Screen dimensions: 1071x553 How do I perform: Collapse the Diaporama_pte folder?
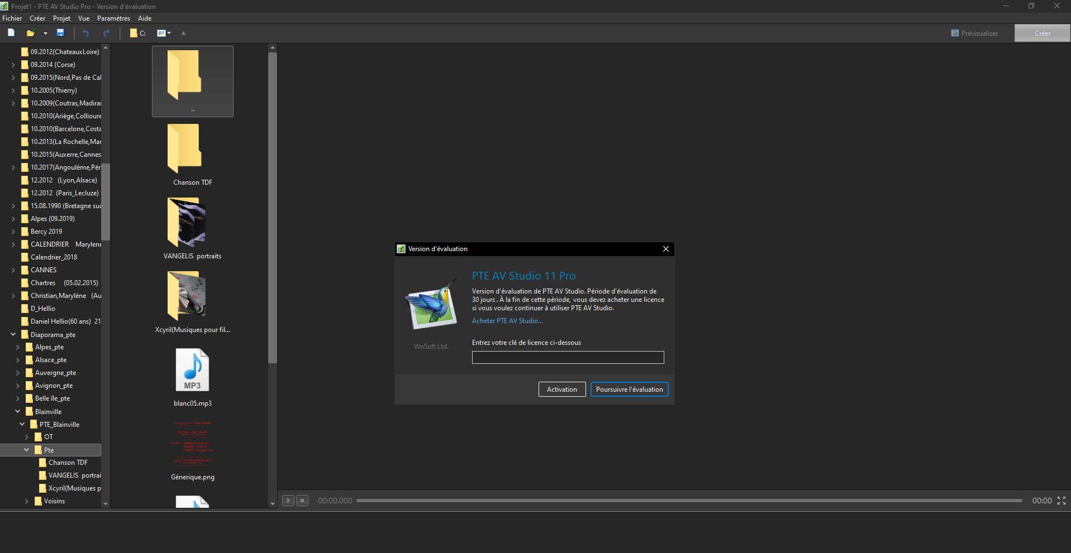coord(13,335)
